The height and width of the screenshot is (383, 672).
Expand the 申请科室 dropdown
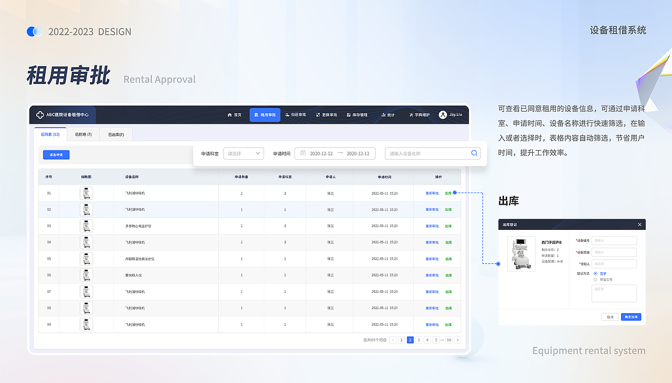[x=244, y=154]
